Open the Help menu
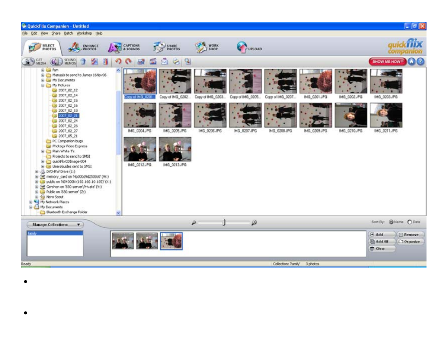This screenshot has width=444, height=355. 99,33
